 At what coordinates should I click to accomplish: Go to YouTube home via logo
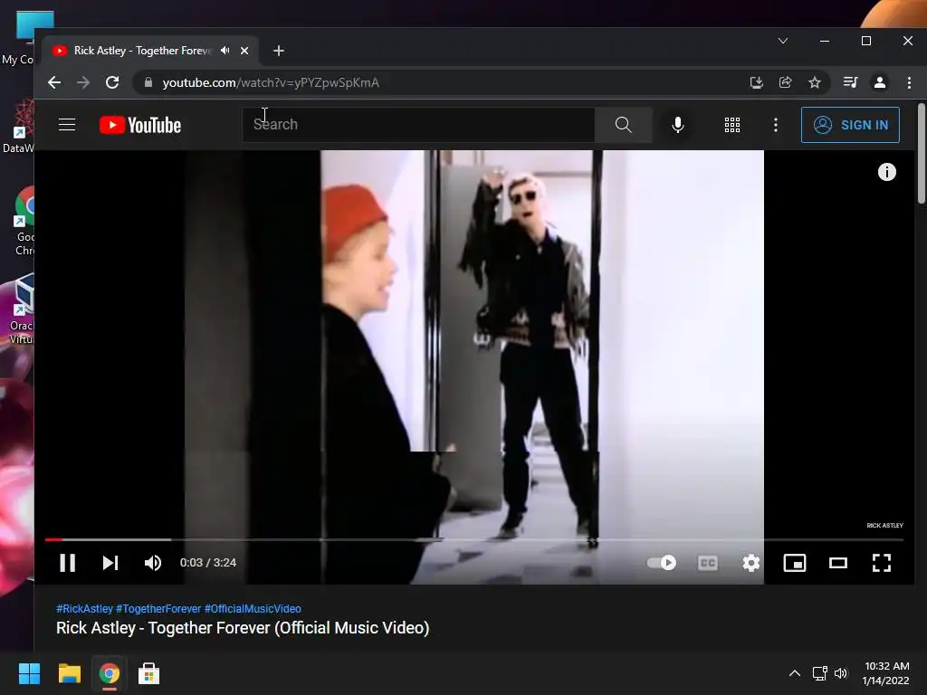tap(140, 125)
